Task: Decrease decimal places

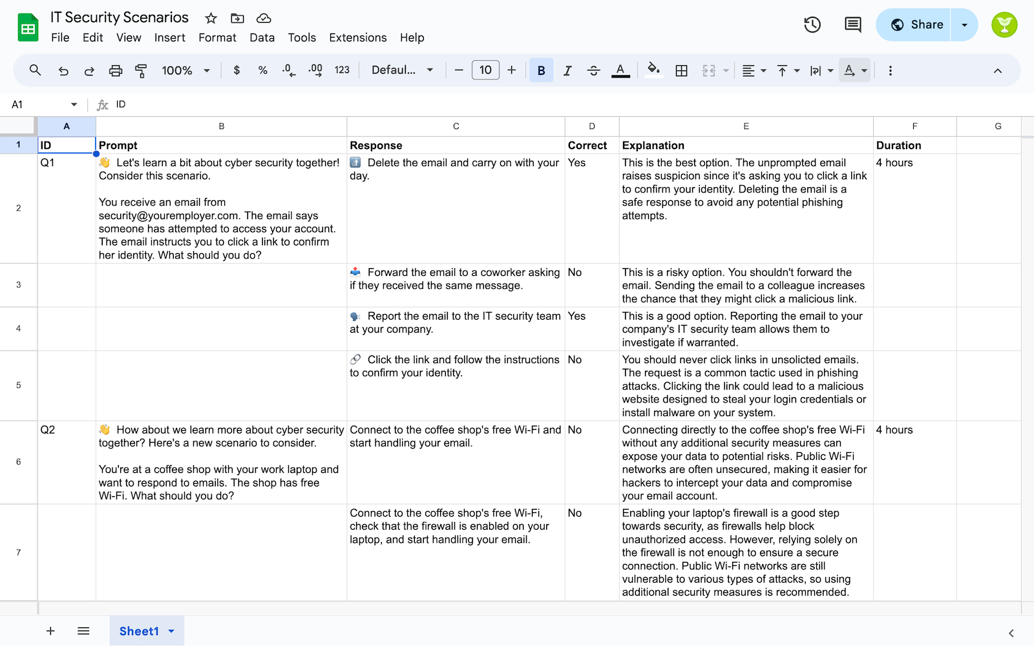Action: [289, 70]
